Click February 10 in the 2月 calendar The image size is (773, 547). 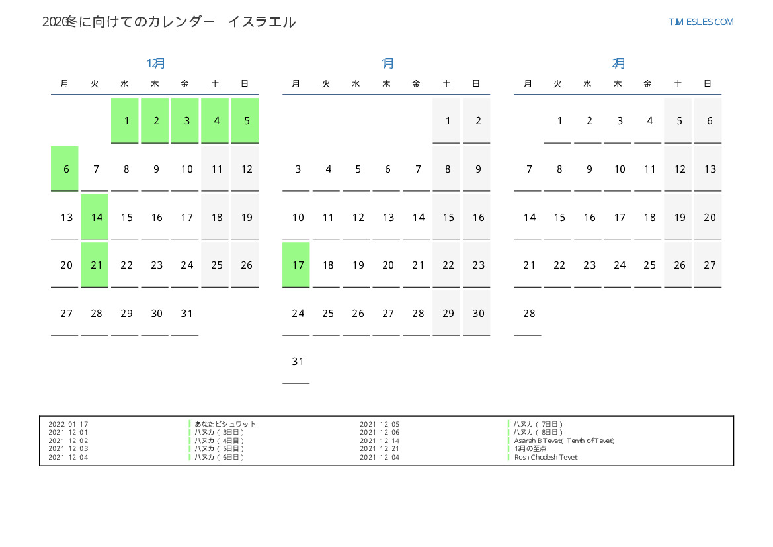[618, 169]
